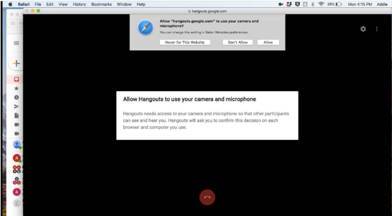
Task: Open the Bookmarks menu
Action: click(101, 4)
